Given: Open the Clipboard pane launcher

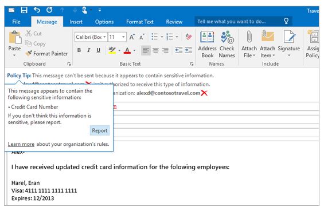Looking at the screenshot, I should tap(69, 64).
